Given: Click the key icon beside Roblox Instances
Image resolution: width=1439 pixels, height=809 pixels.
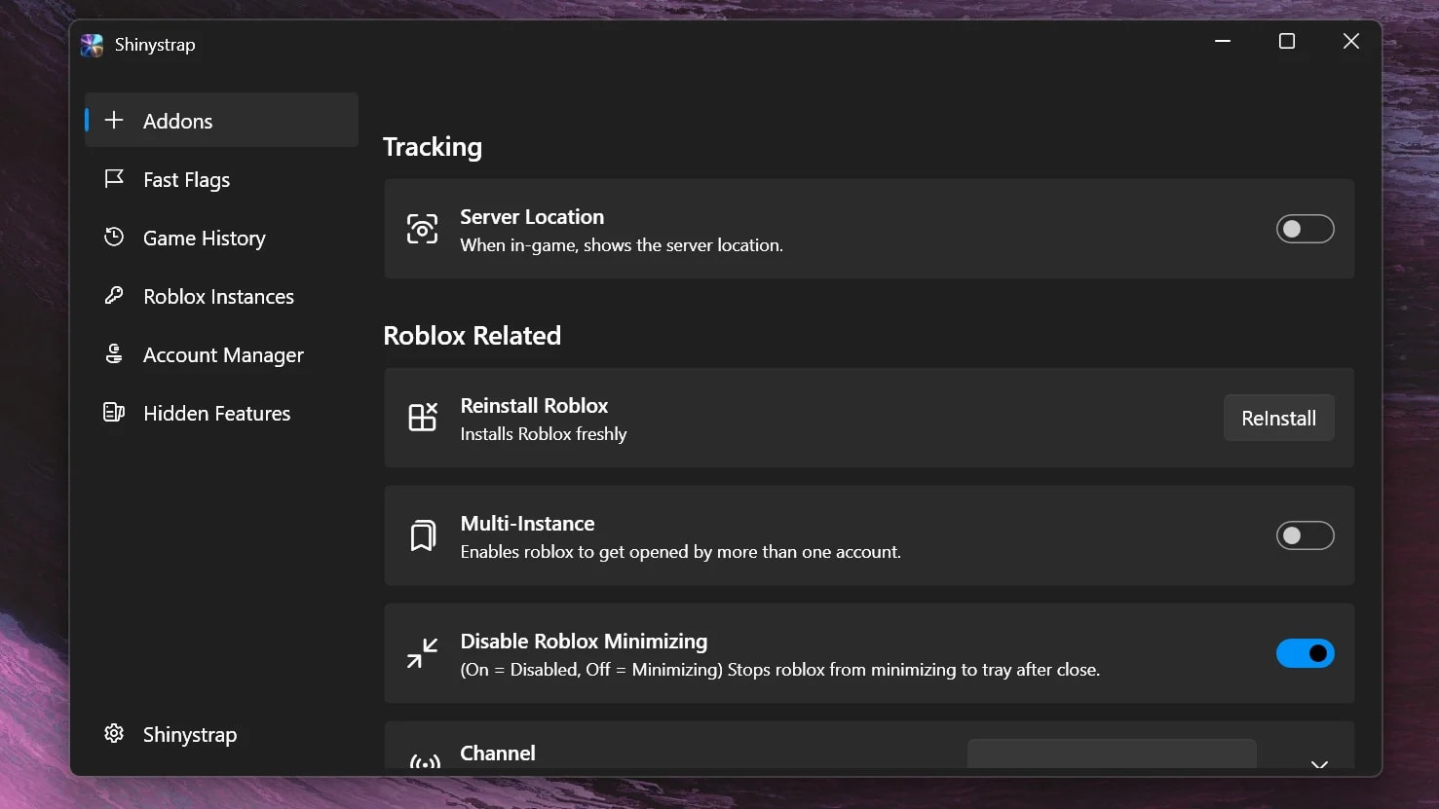Looking at the screenshot, I should pyautogui.click(x=114, y=295).
